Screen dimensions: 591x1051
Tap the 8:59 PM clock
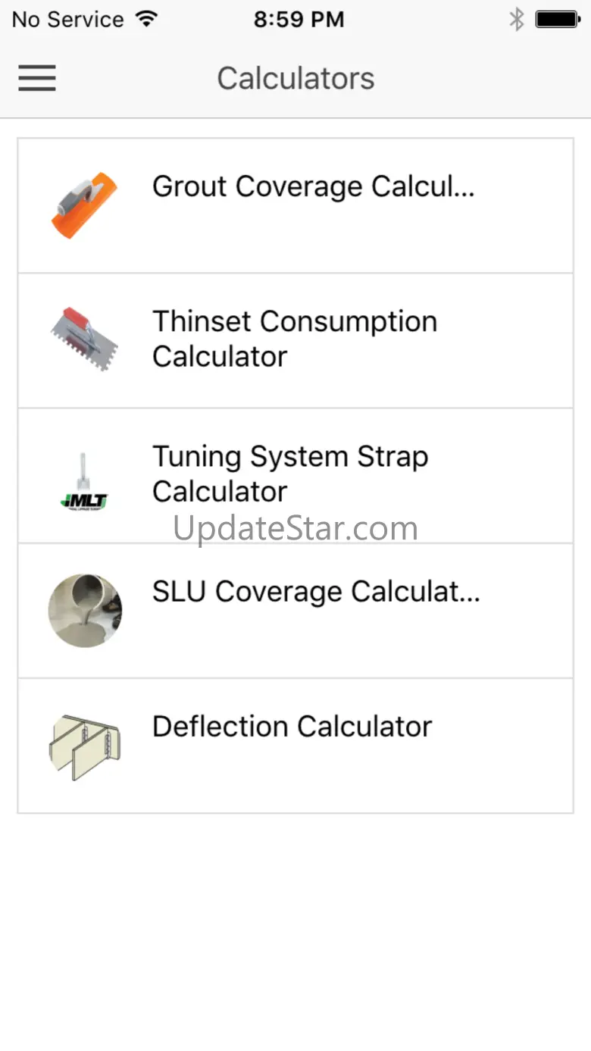coord(299,20)
